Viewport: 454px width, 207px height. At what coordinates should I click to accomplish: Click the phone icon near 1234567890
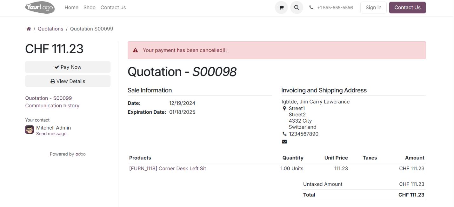284,134
